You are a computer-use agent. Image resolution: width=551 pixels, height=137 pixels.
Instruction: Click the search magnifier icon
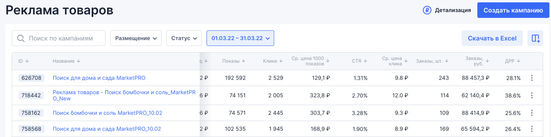[21, 38]
